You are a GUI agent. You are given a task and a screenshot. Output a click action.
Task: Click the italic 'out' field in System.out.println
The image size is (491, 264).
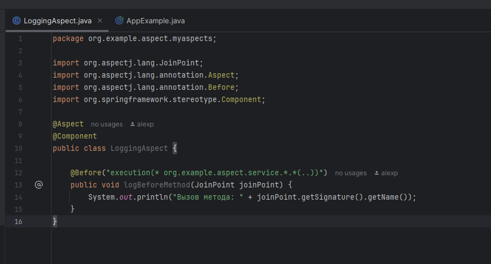(x=126, y=197)
